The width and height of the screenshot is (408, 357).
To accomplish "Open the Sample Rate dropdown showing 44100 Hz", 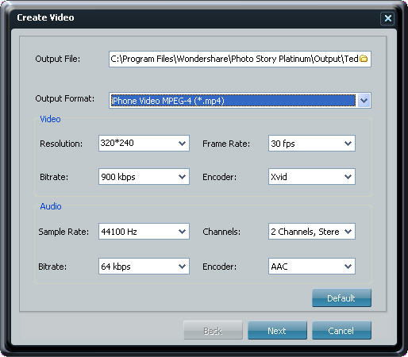I will (144, 232).
